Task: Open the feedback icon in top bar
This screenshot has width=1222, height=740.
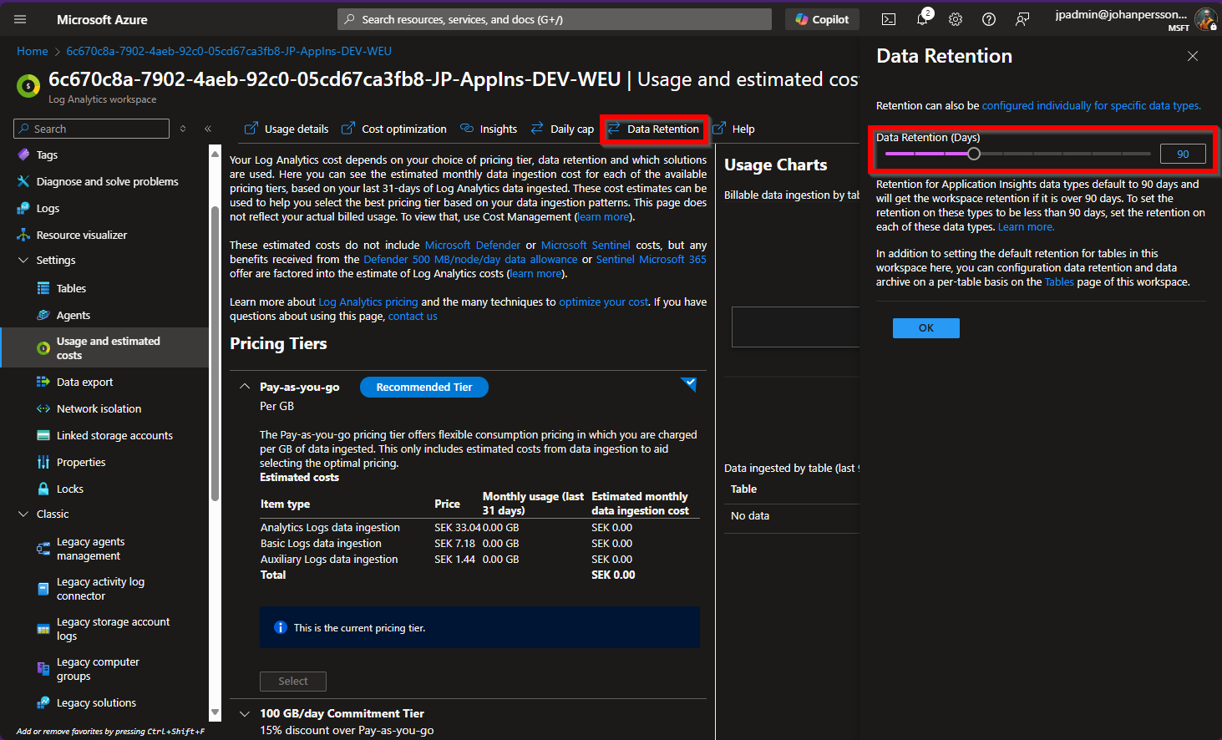Action: point(1022,19)
